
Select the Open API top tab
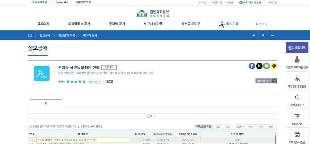click(x=62, y=3)
